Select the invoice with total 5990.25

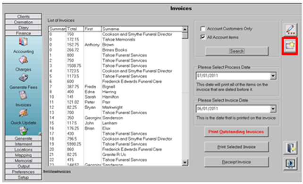(115, 144)
